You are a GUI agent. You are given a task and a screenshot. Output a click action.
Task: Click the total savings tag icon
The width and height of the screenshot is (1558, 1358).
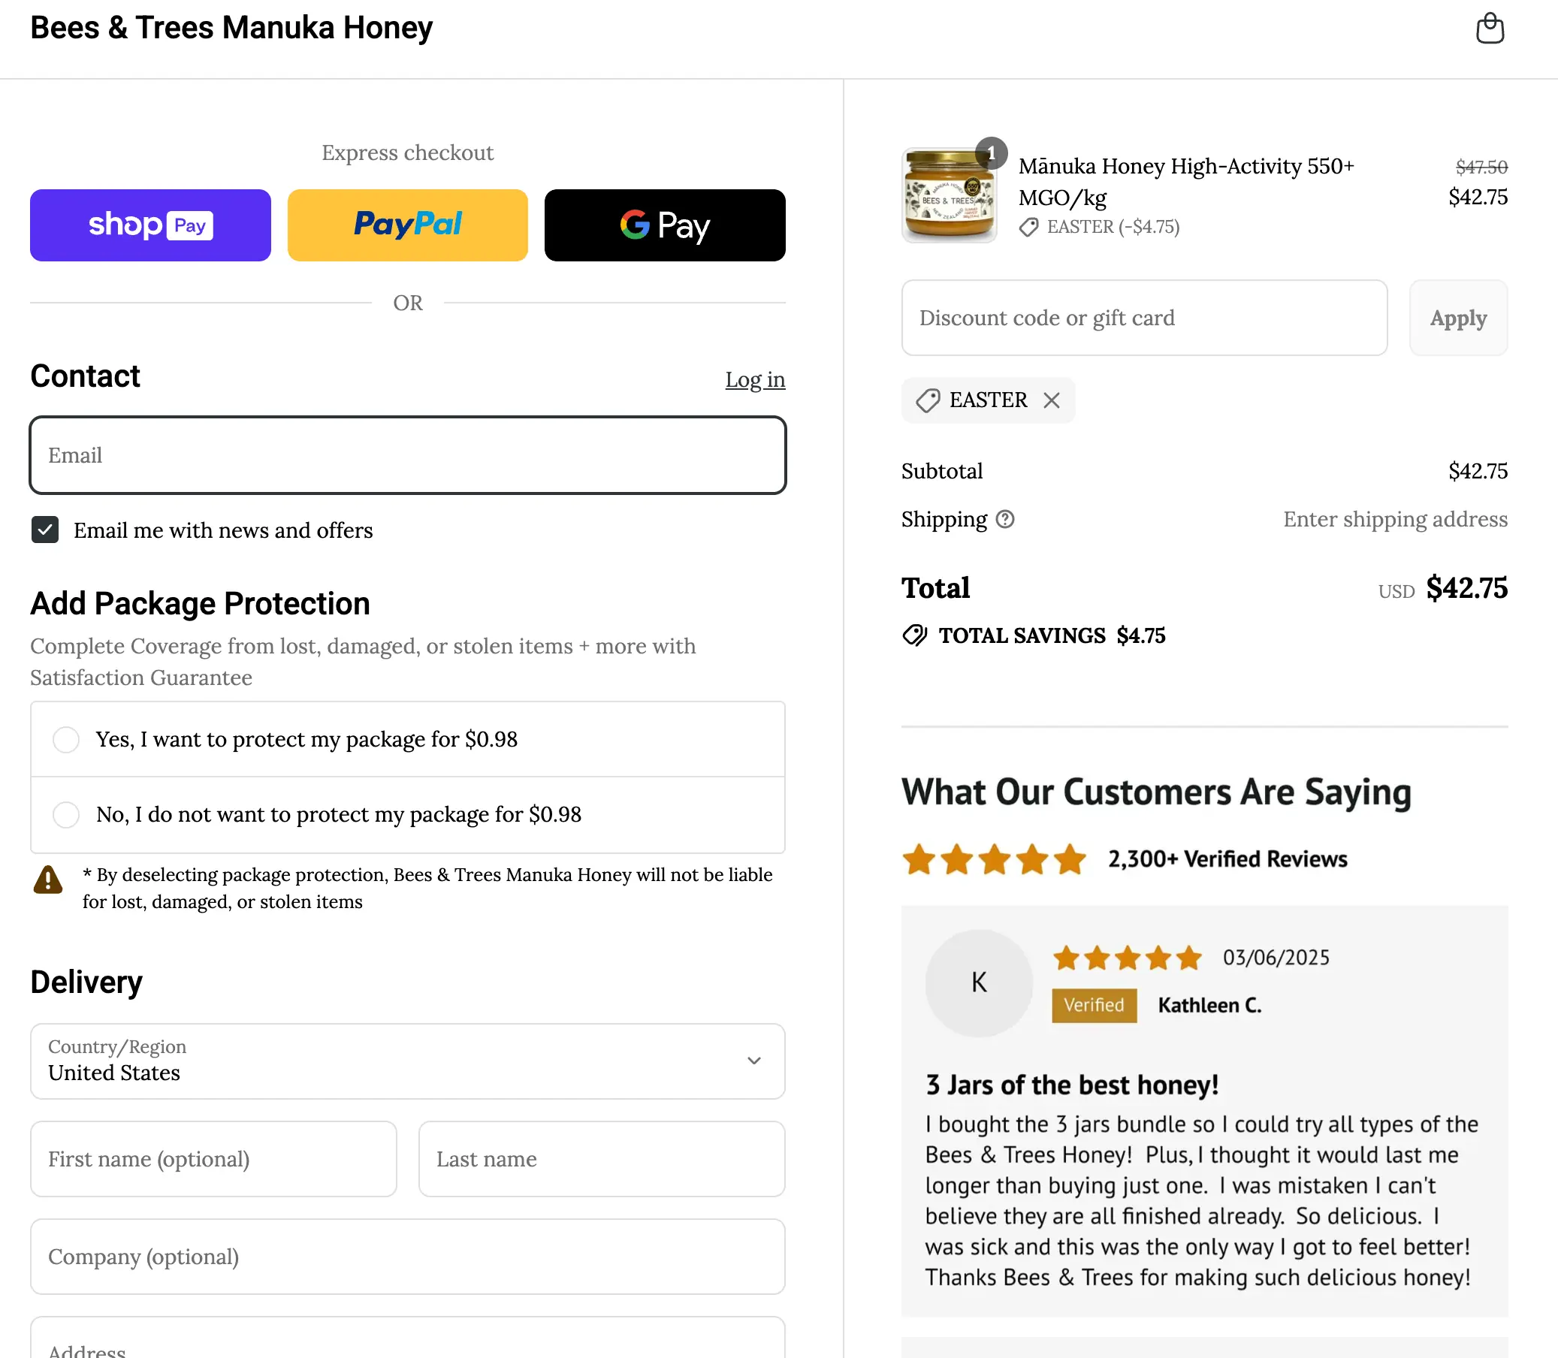click(x=915, y=635)
